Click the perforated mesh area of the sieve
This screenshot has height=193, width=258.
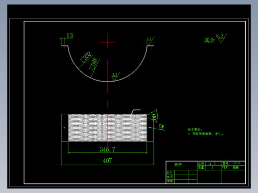[x=107, y=128]
